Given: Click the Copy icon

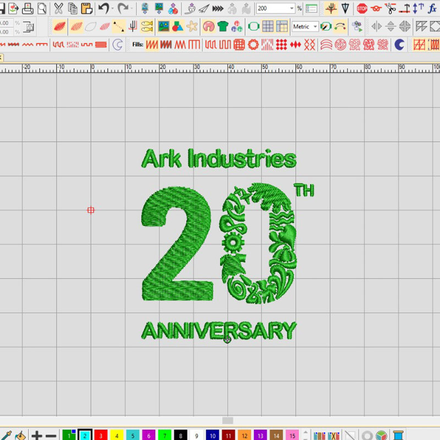Looking at the screenshot, I should point(73,8).
